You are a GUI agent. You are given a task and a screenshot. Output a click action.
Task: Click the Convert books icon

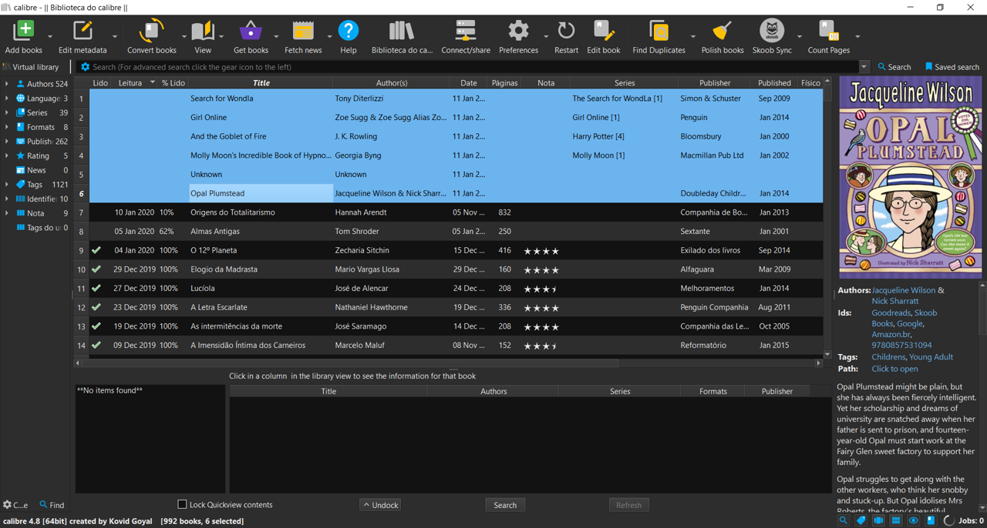151,32
